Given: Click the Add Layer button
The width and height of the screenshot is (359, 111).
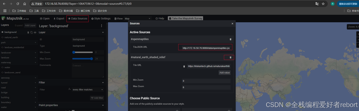Looking at the screenshot, I should coord(30,25).
